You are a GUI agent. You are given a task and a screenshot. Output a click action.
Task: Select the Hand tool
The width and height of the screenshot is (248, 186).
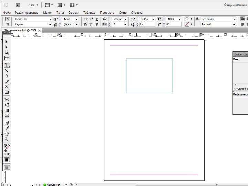(7, 134)
